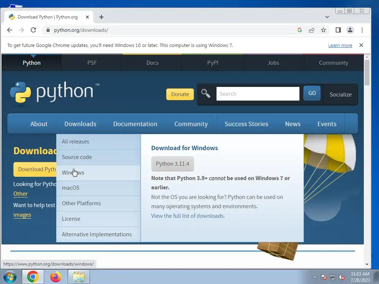The width and height of the screenshot is (379, 284).
Task: Click the address bar URL
Action: click(81, 30)
